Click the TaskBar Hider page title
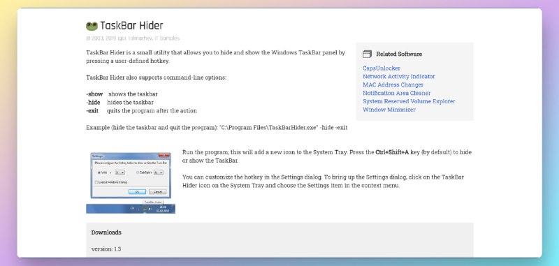 click(131, 26)
